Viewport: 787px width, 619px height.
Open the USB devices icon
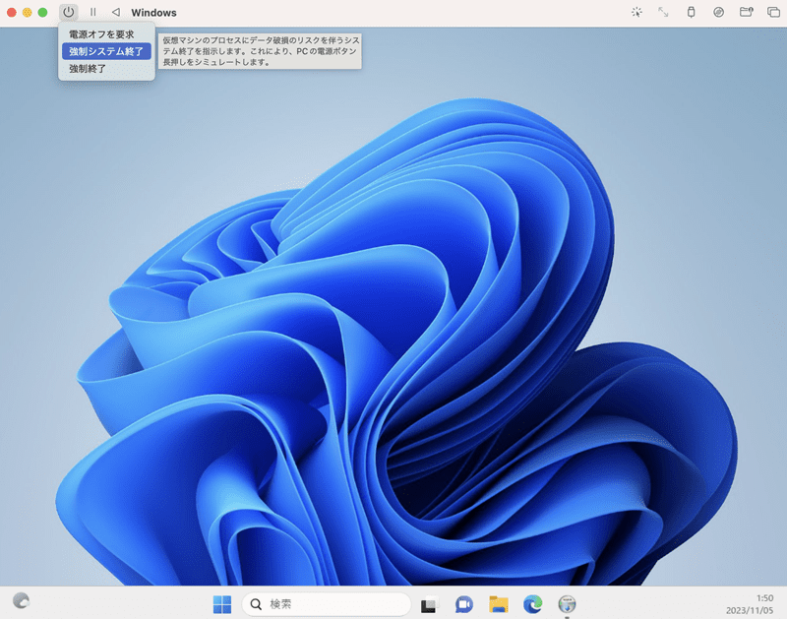click(692, 12)
